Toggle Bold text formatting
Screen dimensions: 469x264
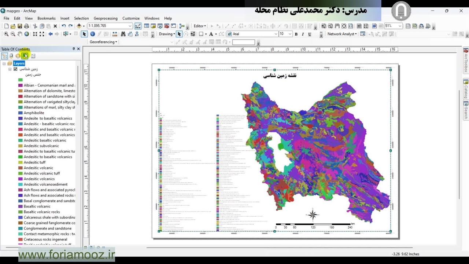click(296, 34)
